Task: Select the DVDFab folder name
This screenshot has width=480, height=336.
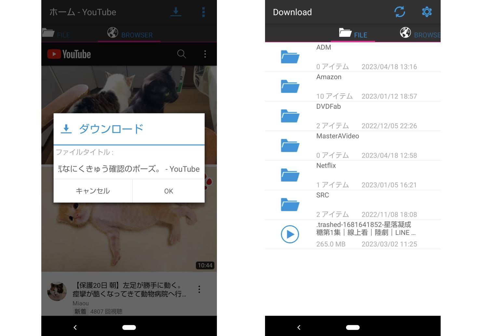Action: coord(328,107)
